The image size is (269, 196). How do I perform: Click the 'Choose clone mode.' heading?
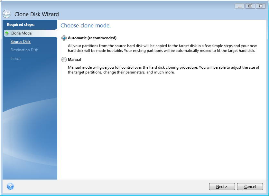86,25
